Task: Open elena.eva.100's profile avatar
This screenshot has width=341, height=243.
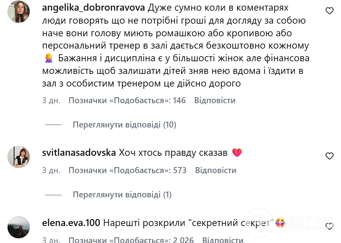Action: (19, 226)
